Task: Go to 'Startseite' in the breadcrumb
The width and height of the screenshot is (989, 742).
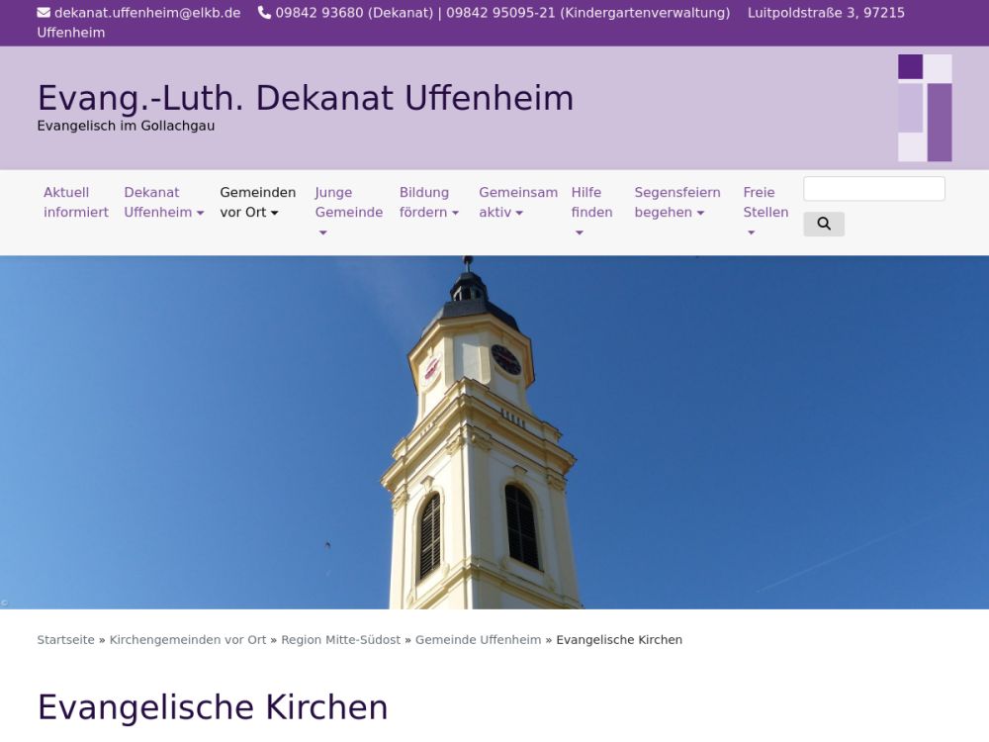Action: [x=65, y=640]
